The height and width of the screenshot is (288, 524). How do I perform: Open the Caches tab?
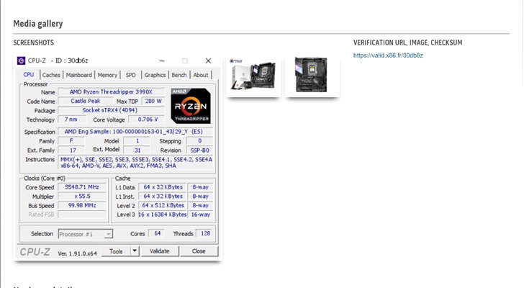51,75
